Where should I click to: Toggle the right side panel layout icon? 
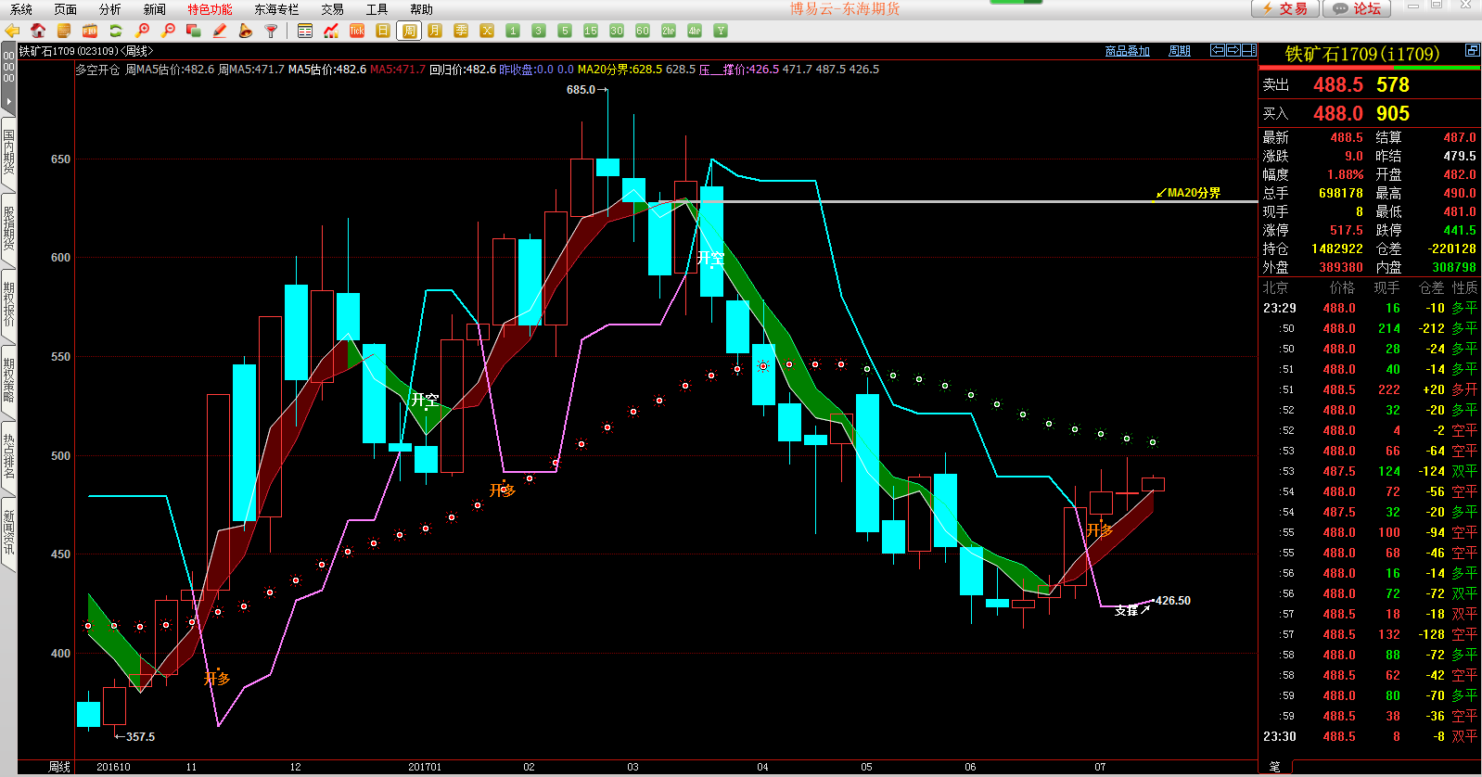[1249, 50]
